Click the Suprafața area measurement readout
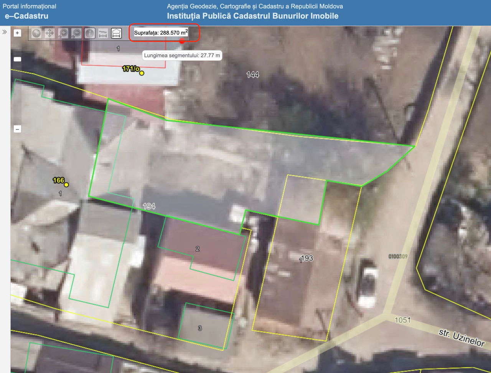Image resolution: width=491 pixels, height=373 pixels. coord(161,33)
